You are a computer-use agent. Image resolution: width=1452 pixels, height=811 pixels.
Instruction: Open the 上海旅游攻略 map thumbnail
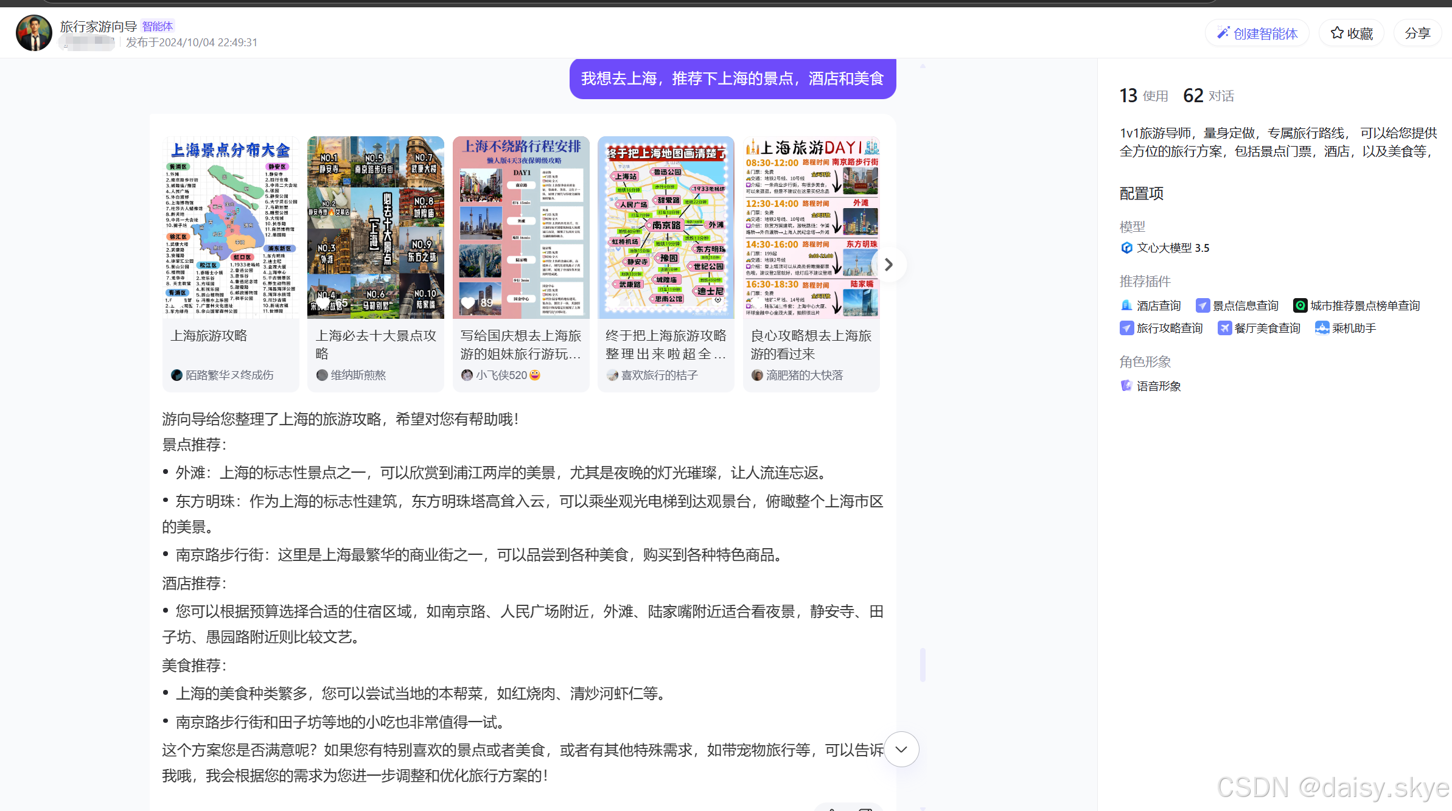tap(231, 228)
